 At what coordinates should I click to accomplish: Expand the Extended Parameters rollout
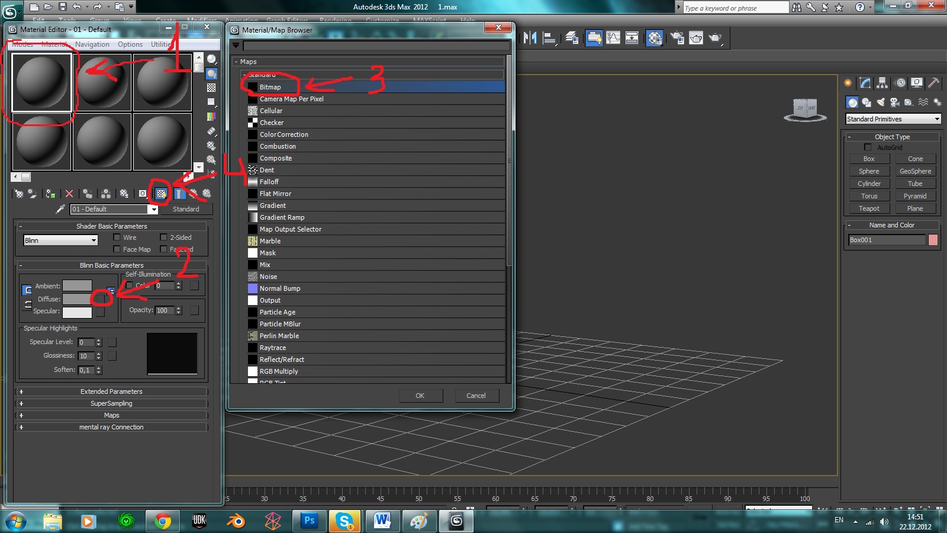[111, 391]
